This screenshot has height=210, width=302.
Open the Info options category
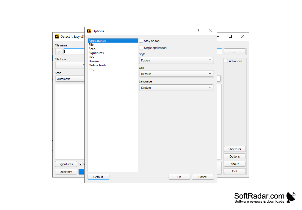[x=113, y=69]
